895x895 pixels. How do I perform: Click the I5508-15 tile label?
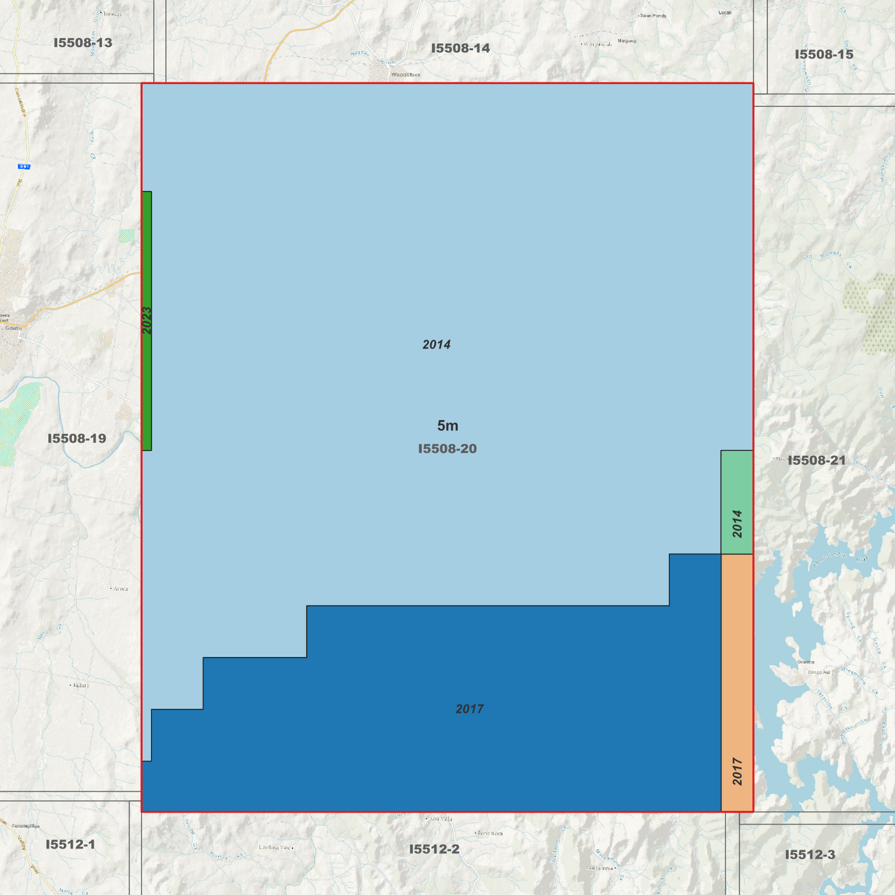[824, 54]
